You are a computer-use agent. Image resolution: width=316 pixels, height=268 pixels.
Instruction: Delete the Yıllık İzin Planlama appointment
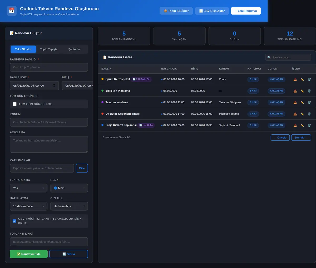309,91
